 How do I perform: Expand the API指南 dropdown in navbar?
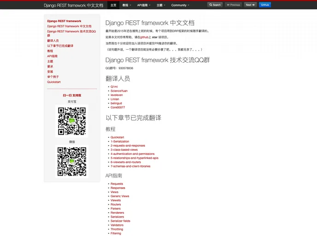(x=144, y=5)
